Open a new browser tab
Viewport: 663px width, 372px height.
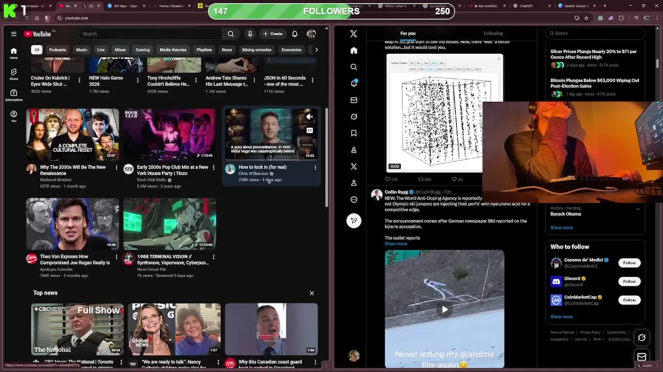(x=604, y=6)
